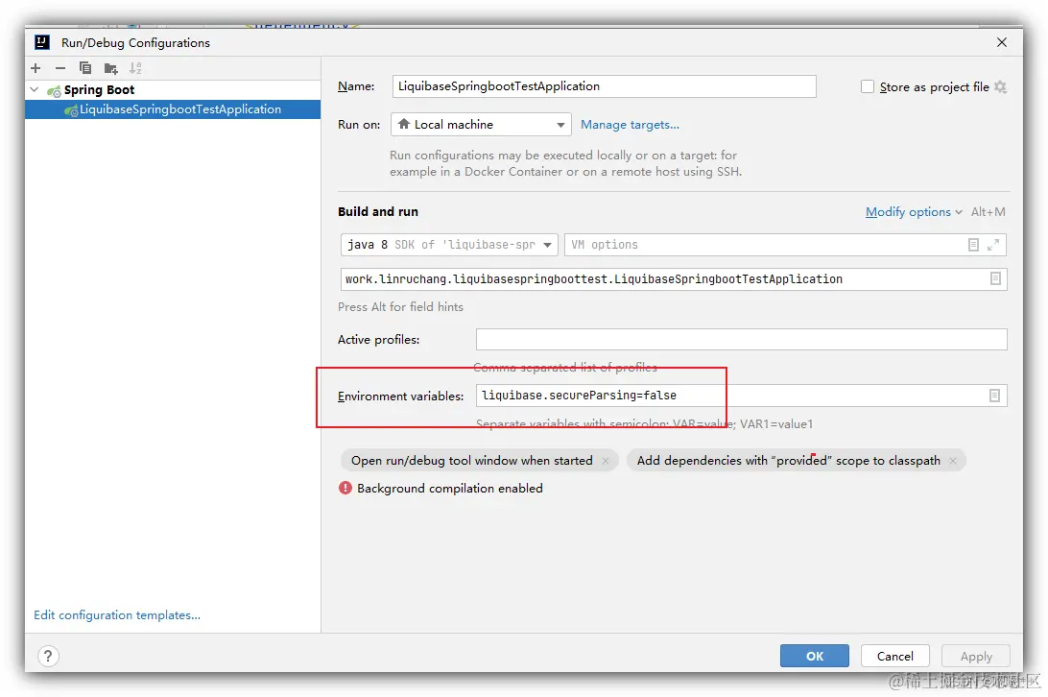Click the Active profiles input field
Screen dimensions: 1048x697
(741, 339)
